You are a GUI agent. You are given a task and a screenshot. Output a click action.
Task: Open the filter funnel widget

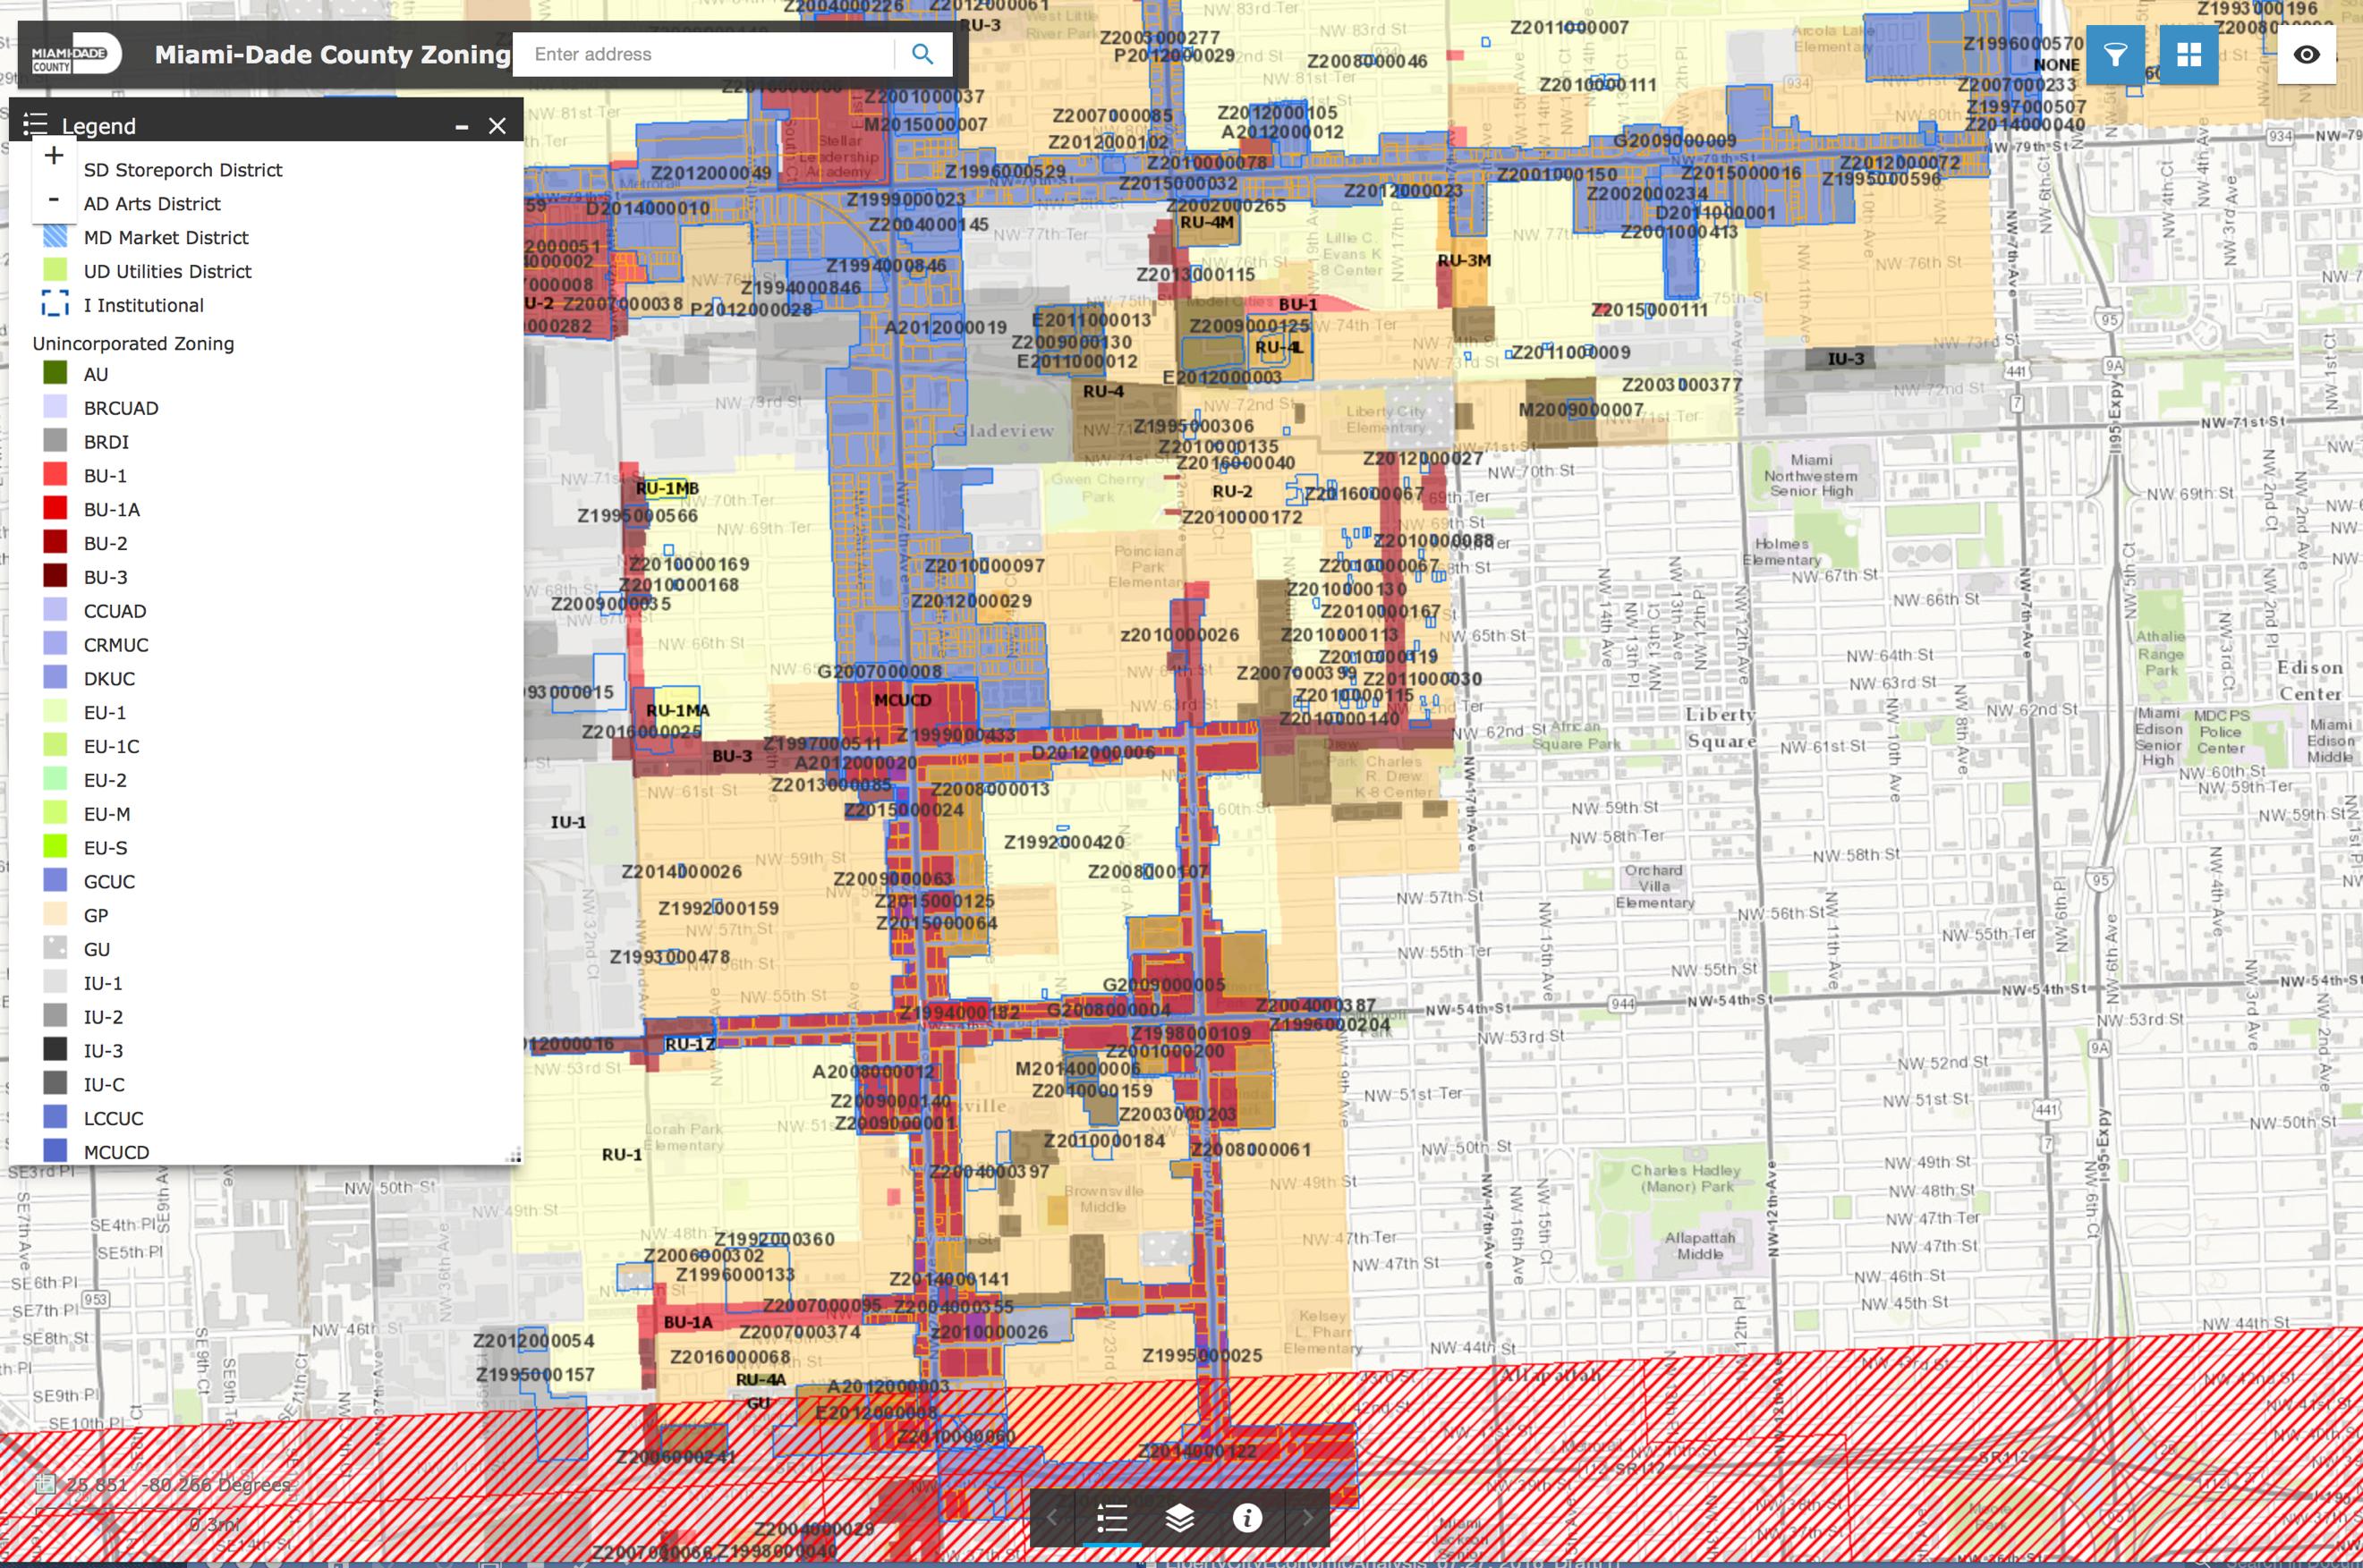[x=2115, y=55]
